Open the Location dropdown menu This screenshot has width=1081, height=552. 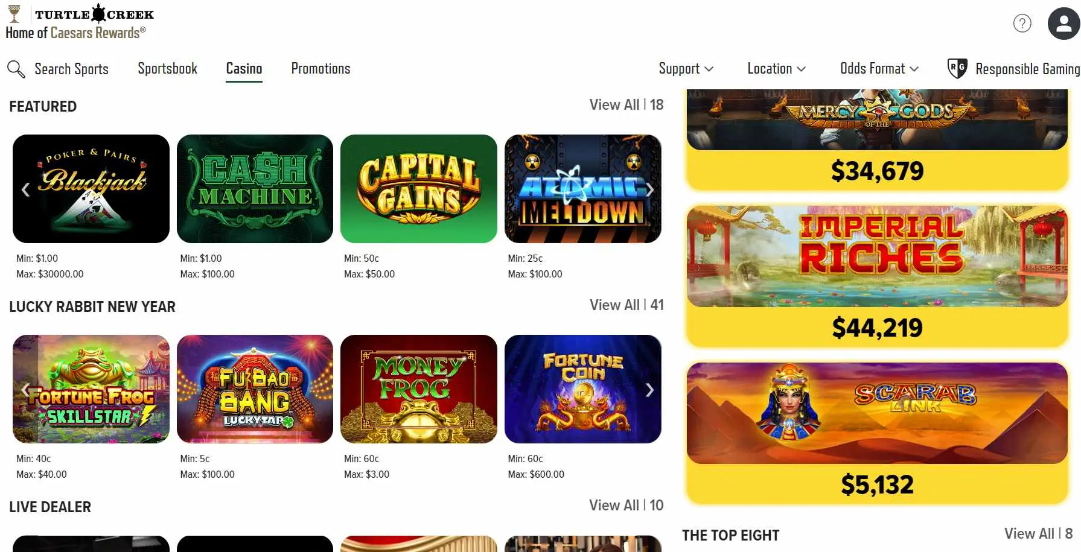[x=776, y=69]
